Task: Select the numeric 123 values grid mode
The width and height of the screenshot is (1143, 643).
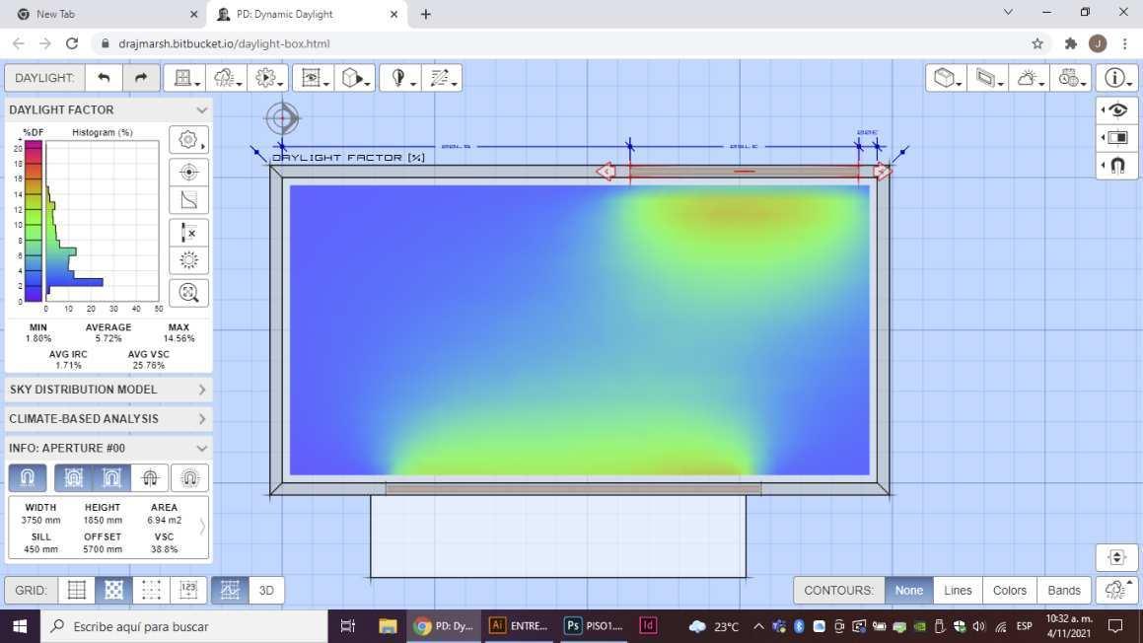Action: click(188, 591)
